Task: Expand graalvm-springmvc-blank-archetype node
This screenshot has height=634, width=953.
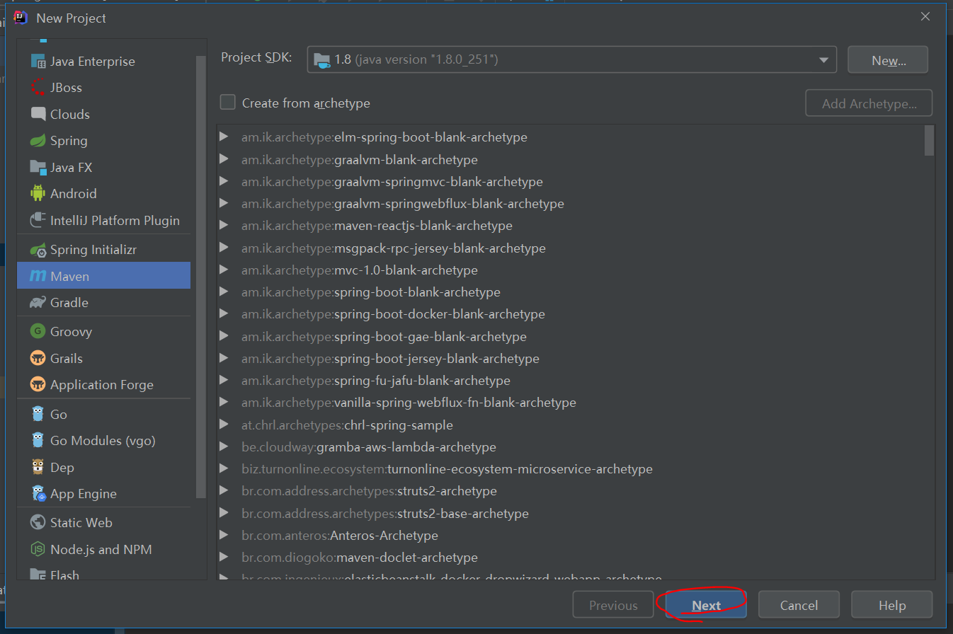Action: [x=224, y=181]
